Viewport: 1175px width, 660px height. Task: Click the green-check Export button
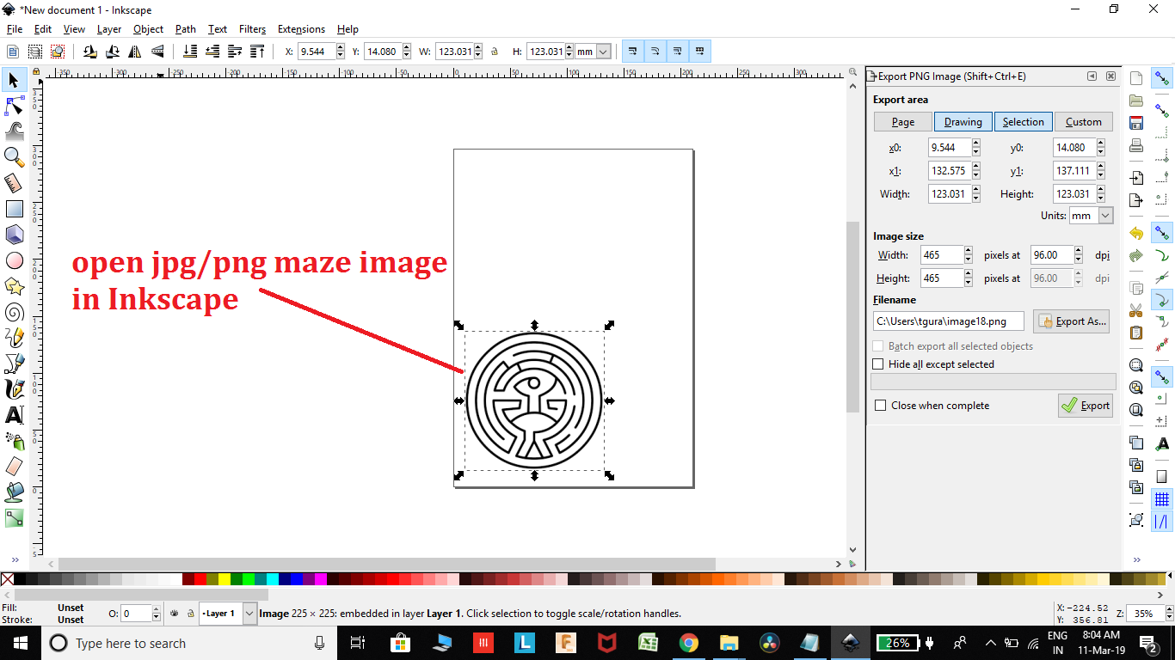click(1085, 406)
